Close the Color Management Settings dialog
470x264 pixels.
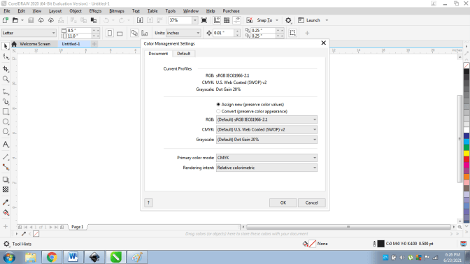tap(323, 43)
